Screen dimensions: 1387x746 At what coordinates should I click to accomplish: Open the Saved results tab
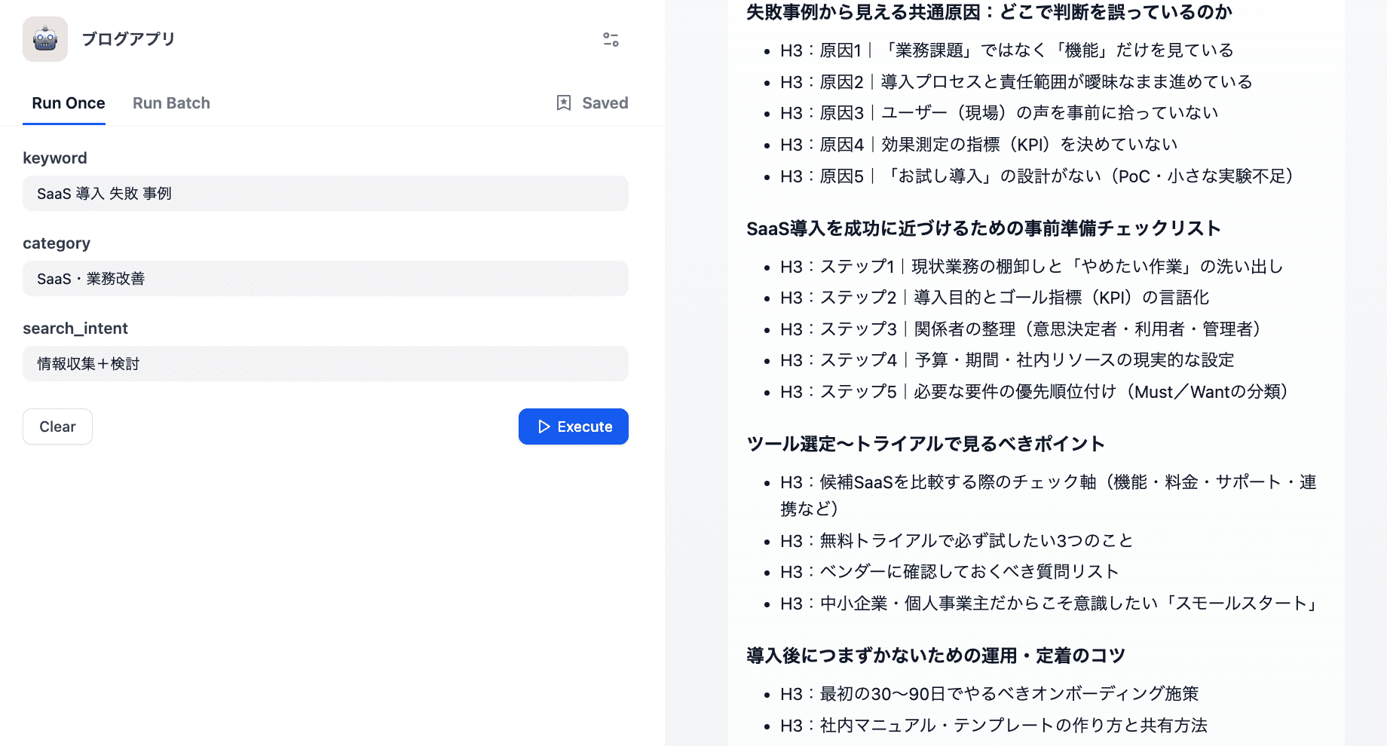point(592,103)
